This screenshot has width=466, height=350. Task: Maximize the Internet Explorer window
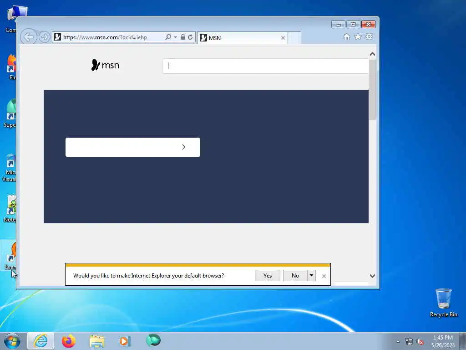coord(353,25)
